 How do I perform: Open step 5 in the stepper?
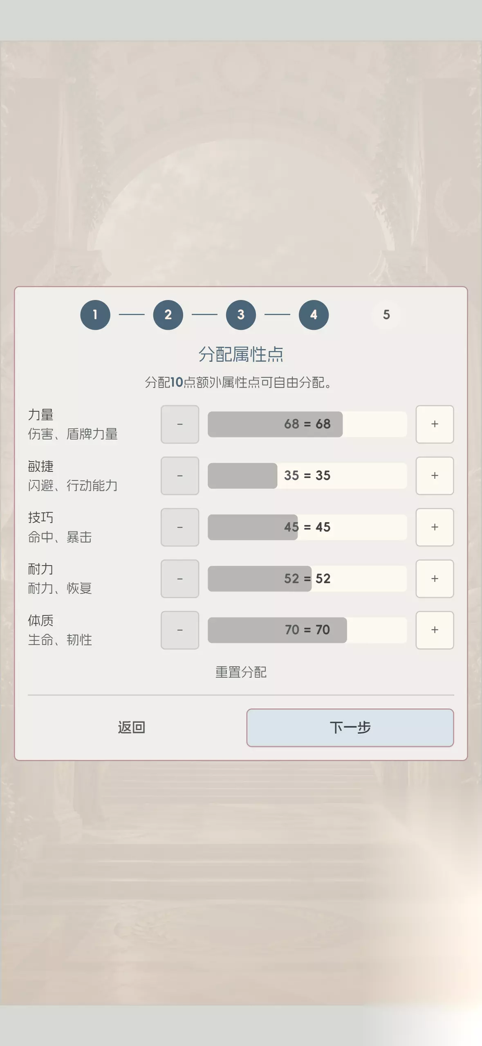click(386, 315)
